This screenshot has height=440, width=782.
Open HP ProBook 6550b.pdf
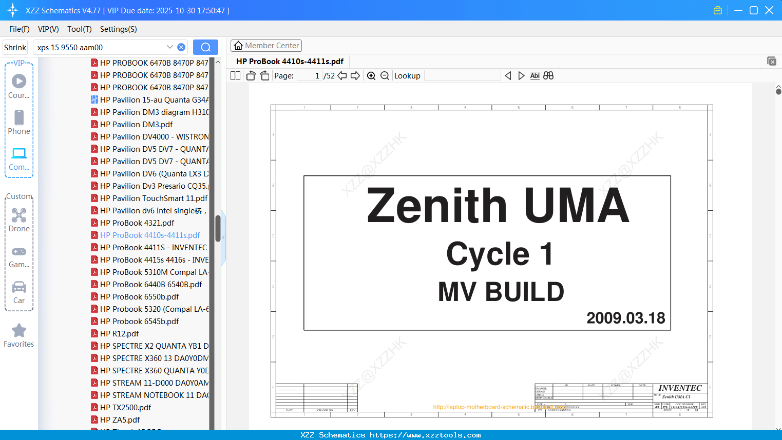pyautogui.click(x=135, y=297)
